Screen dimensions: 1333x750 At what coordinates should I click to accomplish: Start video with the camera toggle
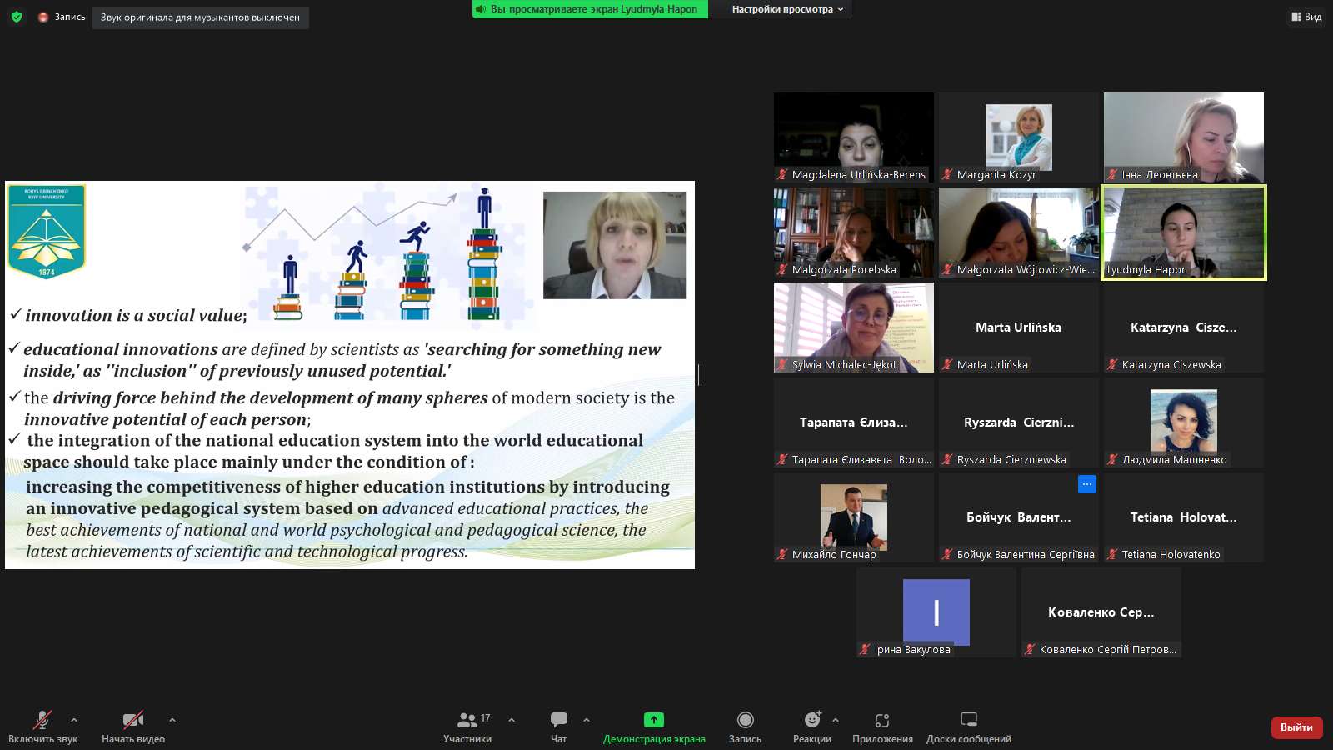pos(132,720)
